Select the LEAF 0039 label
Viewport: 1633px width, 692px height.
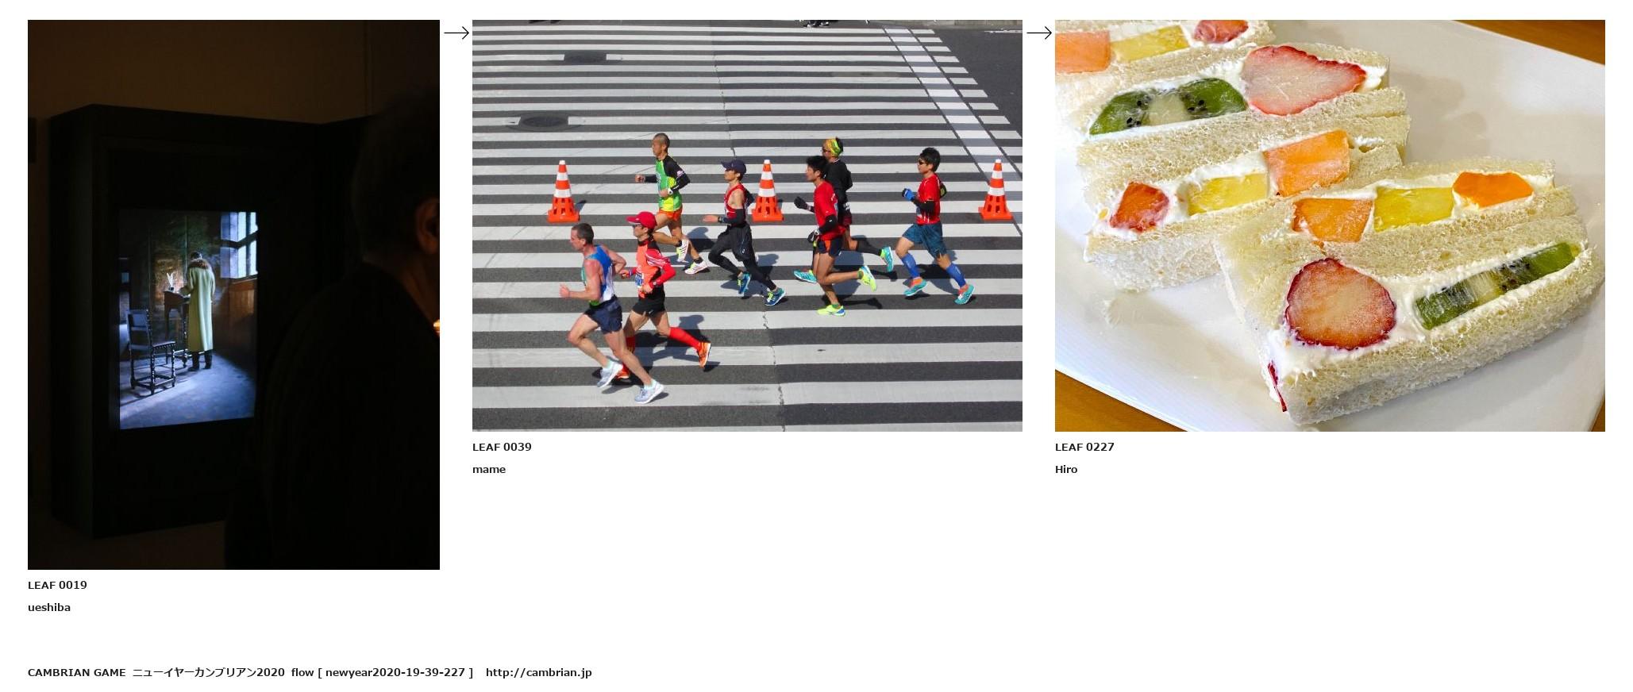tap(502, 447)
